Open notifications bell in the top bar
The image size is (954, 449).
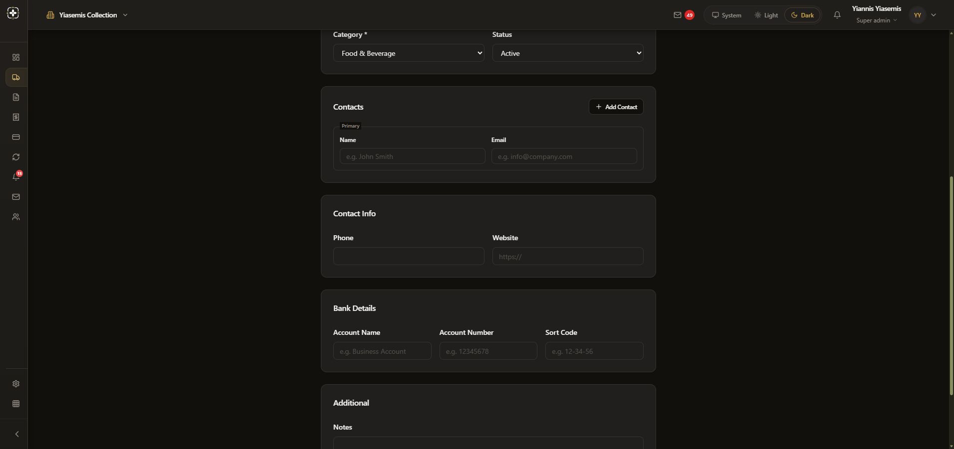click(x=837, y=15)
